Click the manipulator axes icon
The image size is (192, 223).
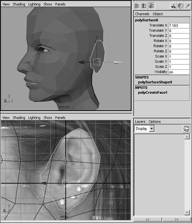pyautogui.click(x=173, y=6)
